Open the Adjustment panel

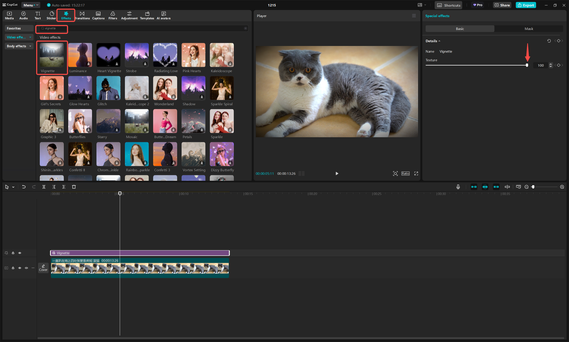coord(129,15)
